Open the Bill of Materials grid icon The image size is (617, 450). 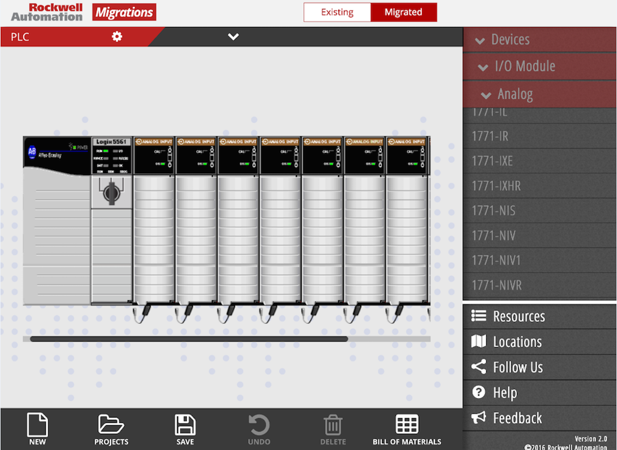[x=407, y=425]
